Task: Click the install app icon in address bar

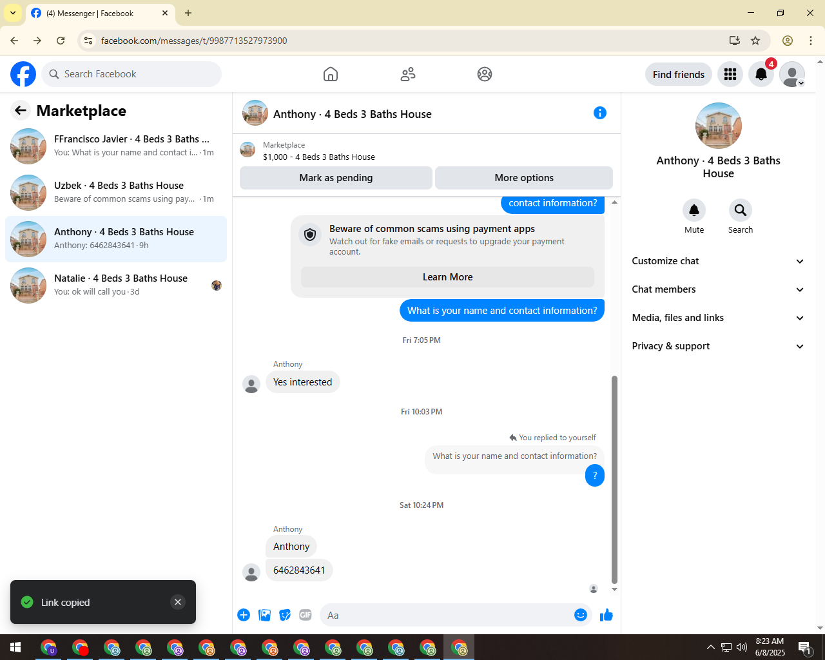Action: click(734, 41)
